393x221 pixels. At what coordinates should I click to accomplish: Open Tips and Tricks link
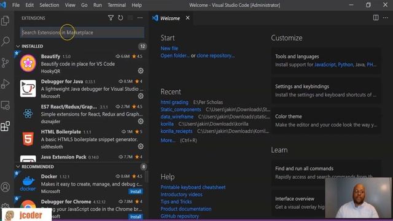point(176,202)
